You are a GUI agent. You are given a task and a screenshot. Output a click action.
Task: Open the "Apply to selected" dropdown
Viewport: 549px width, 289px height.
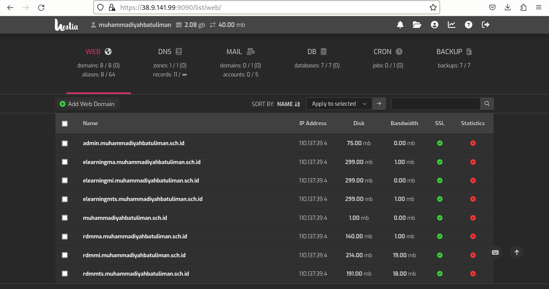pyautogui.click(x=339, y=104)
